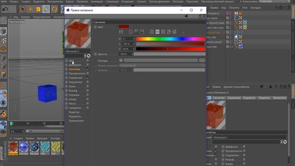Click the H value stepper arrows
This screenshot has width=295, height=166.
coord(134,39)
